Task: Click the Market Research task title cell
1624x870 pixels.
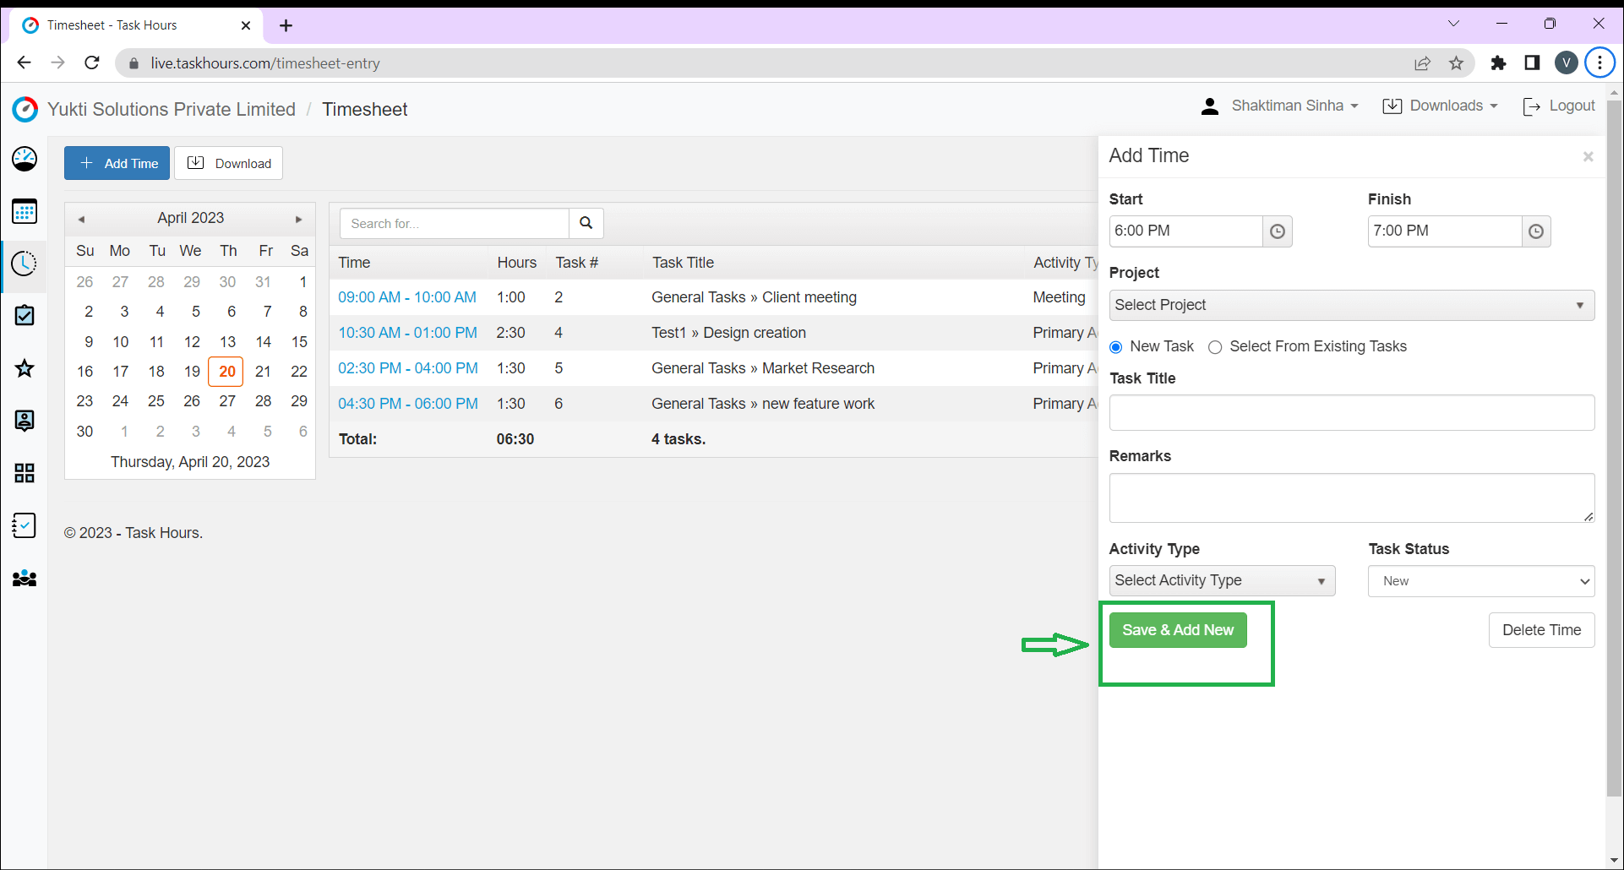Action: pos(763,368)
